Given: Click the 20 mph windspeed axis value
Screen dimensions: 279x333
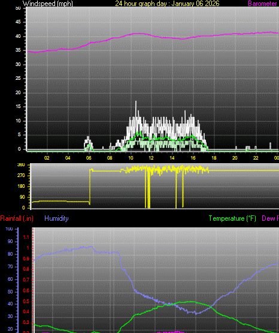Looking at the screenshot, I should point(18,93).
